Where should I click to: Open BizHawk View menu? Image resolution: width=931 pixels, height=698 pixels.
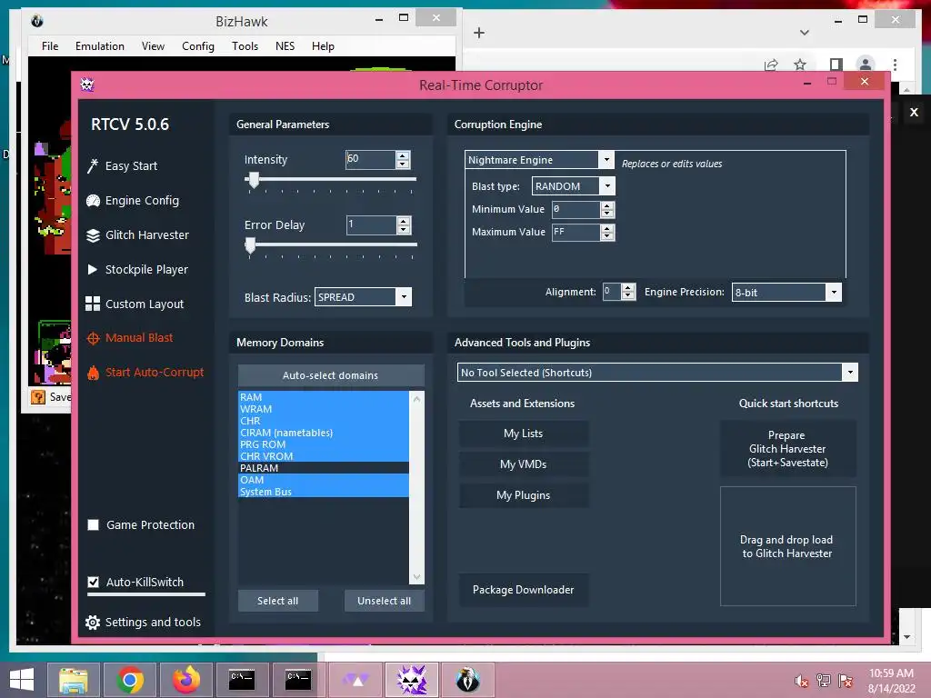[153, 46]
